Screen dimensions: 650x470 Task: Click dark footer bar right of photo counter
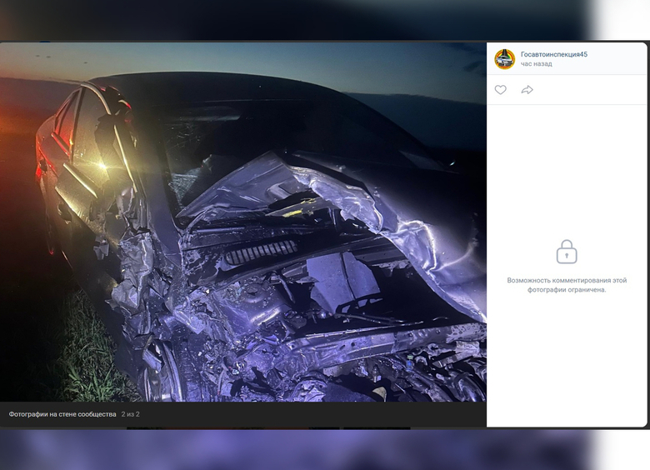(317, 414)
